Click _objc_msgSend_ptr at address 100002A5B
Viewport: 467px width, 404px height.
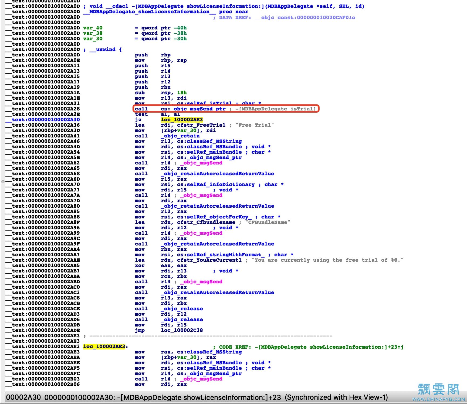coord(214,157)
